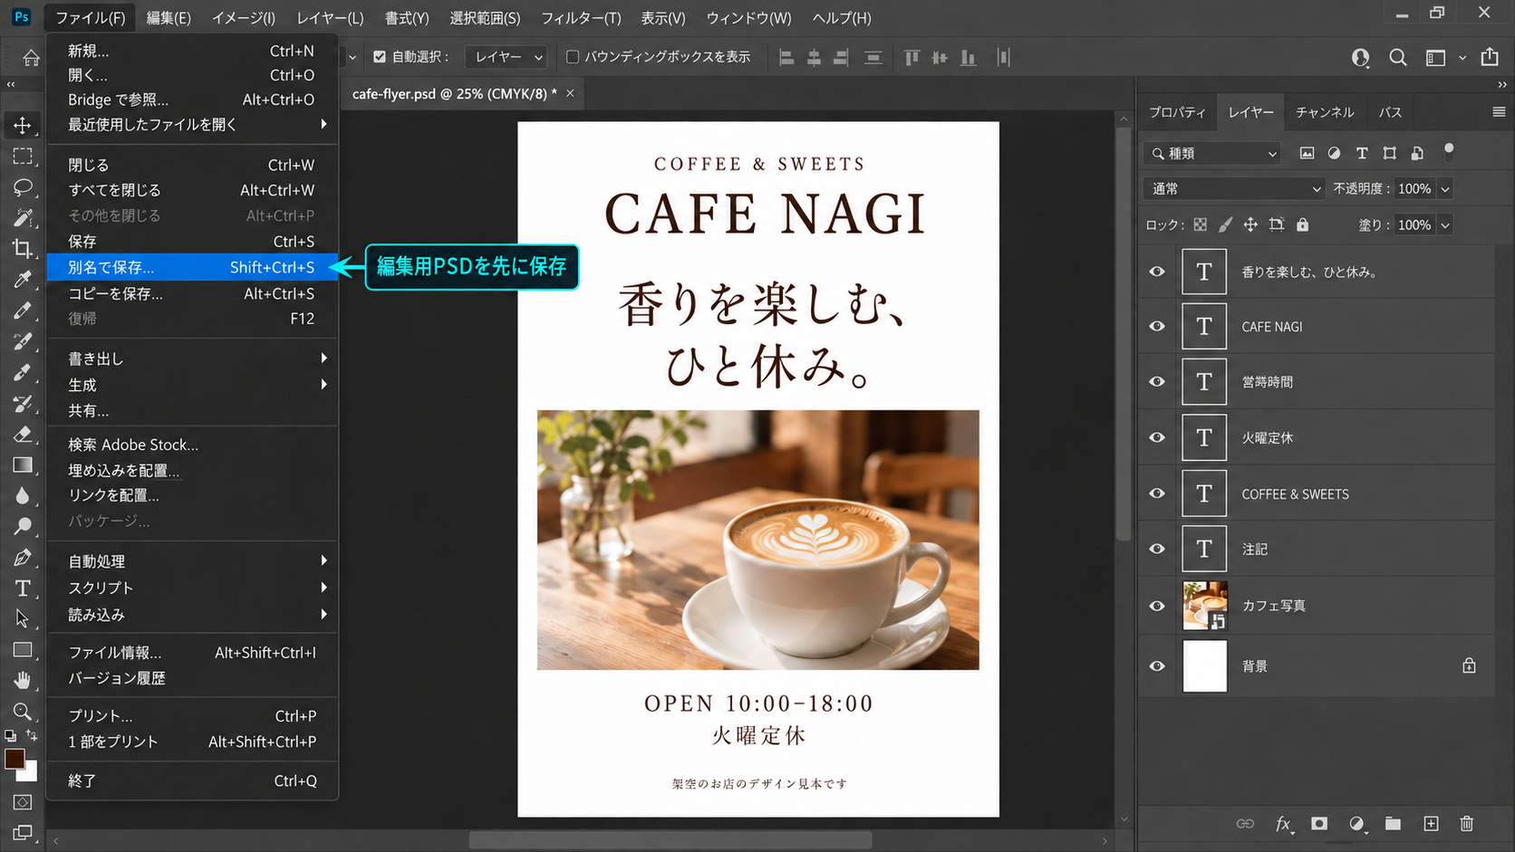Open the blend mode 通常 dropdown
Screen dimensions: 1515x852
[1234, 188]
